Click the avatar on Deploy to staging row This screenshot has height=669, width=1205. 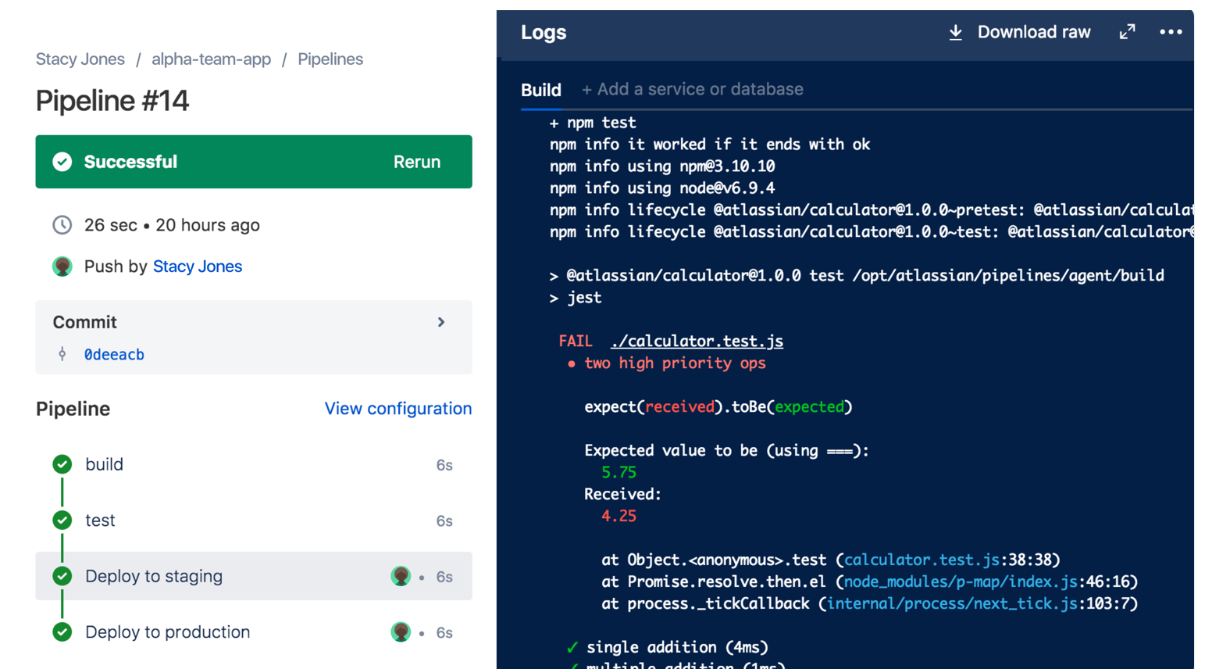coord(401,576)
